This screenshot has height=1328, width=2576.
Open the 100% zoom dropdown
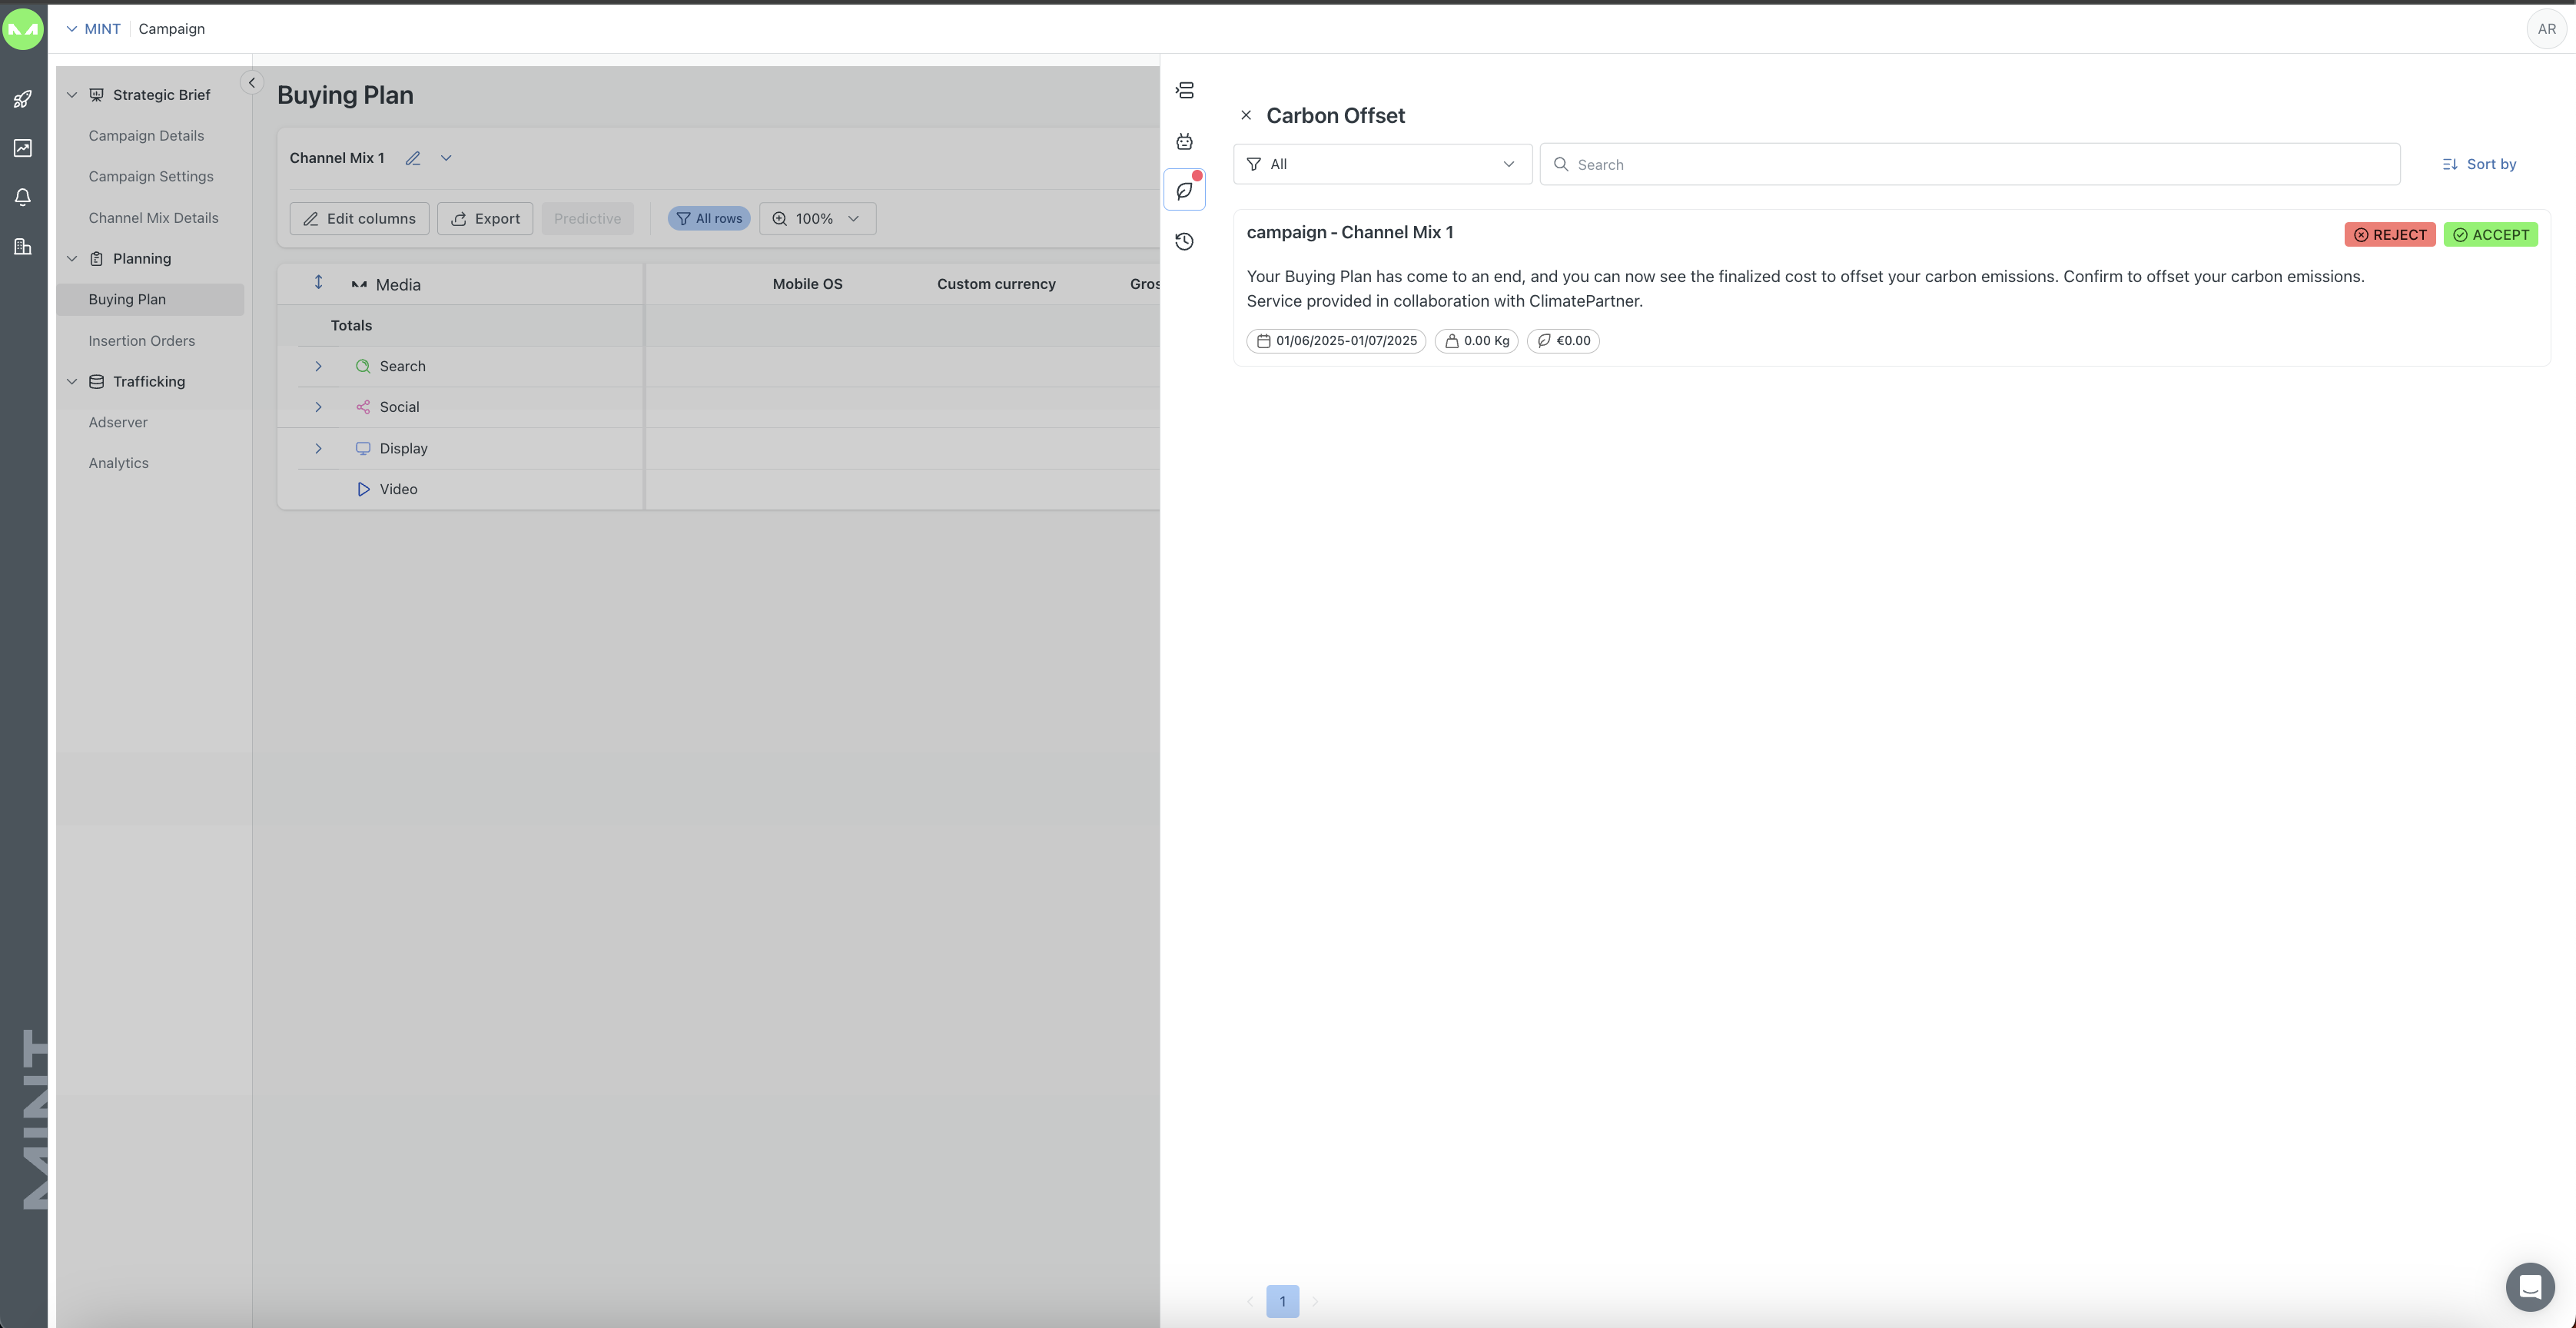coord(817,218)
